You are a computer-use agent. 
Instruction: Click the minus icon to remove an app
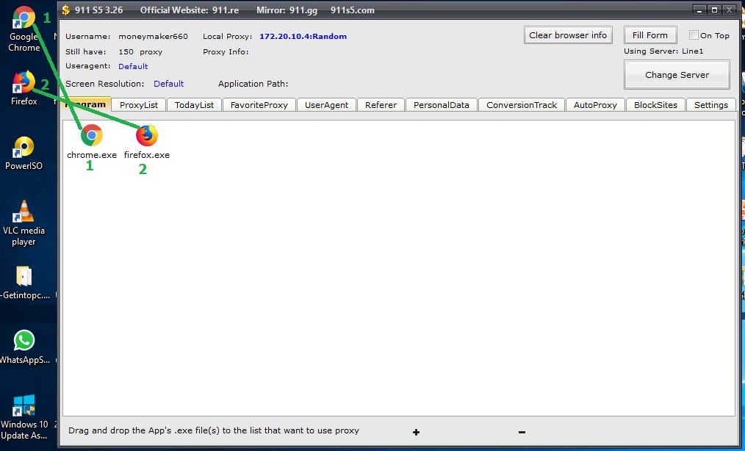[522, 433]
